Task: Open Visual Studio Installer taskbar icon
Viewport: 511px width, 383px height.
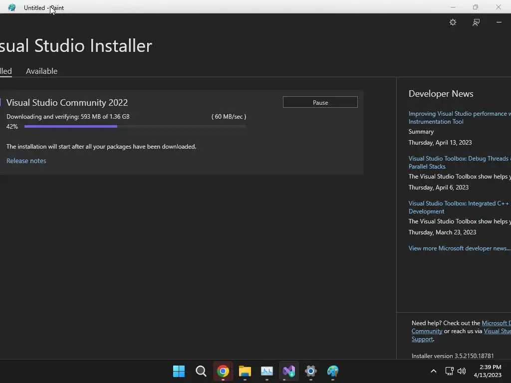Action: [289, 371]
